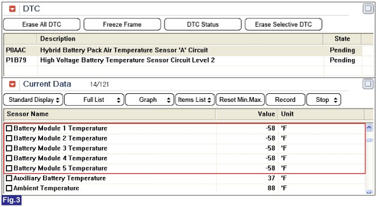377x207 pixels.
Task: Maximize the Current Data panel square icon
Action: (368, 84)
